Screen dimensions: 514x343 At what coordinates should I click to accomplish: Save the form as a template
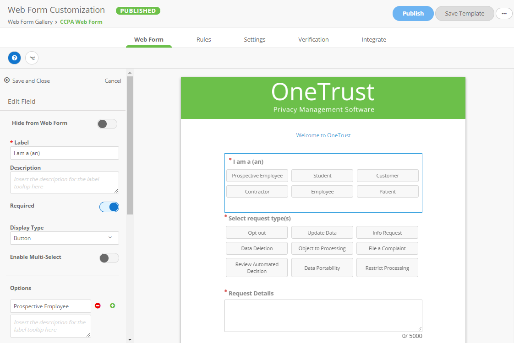click(x=465, y=13)
